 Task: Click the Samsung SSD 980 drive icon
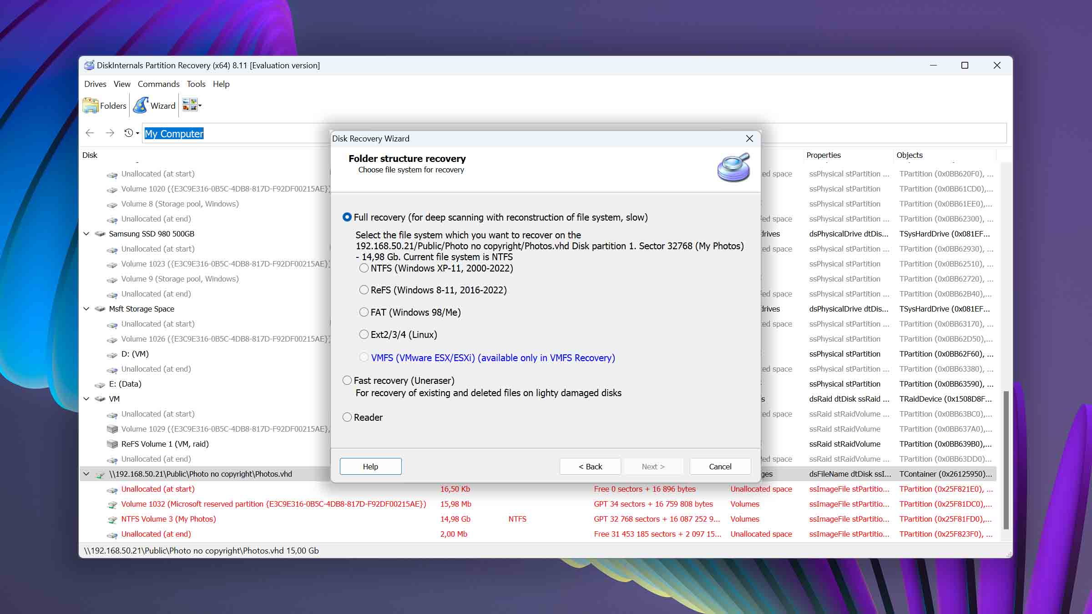coord(100,234)
